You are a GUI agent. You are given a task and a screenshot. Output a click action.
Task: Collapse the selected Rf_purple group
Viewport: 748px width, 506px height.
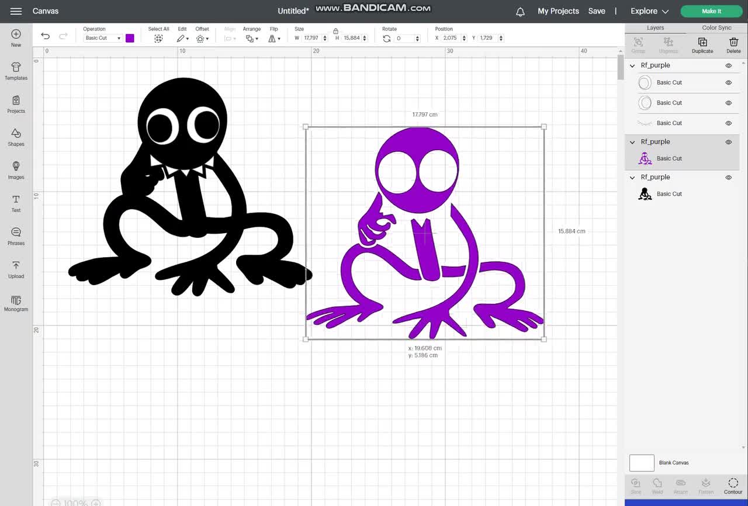[x=632, y=142]
